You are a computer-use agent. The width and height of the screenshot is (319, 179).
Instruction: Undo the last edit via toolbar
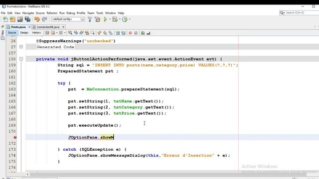click(x=37, y=19)
